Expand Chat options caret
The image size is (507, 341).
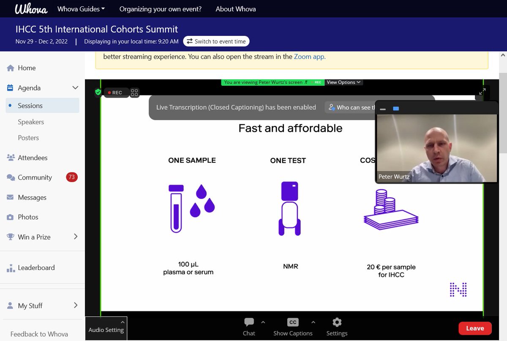(263, 322)
